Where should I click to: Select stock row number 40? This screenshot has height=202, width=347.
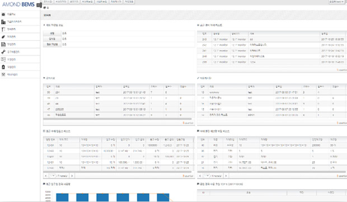272,145
